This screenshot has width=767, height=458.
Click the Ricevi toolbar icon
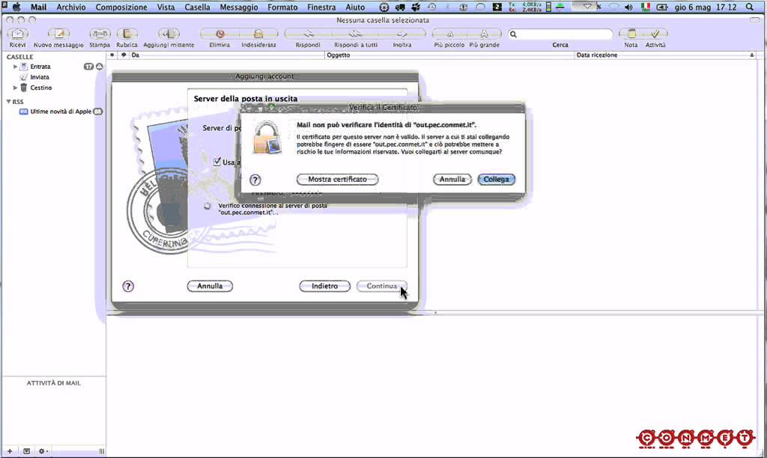[18, 34]
